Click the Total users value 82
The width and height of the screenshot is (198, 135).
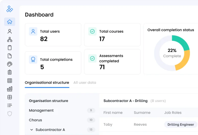44,39
